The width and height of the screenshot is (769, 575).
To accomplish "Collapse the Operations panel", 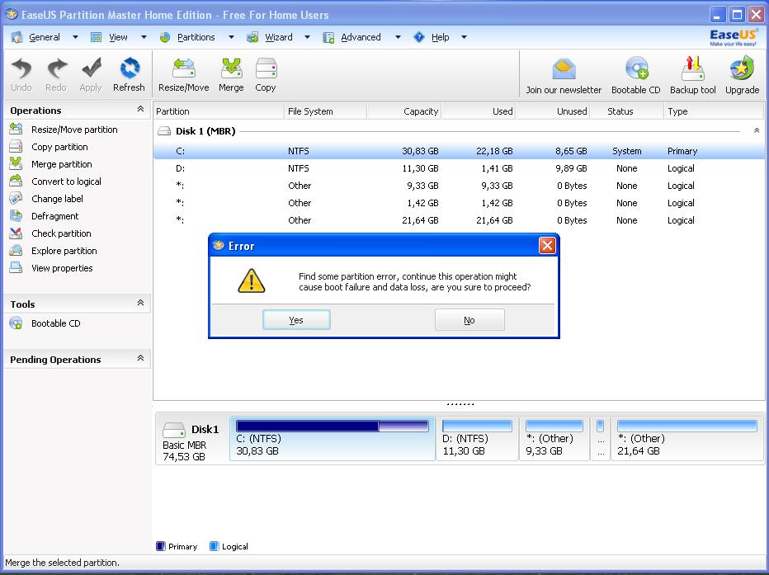I will (x=140, y=110).
